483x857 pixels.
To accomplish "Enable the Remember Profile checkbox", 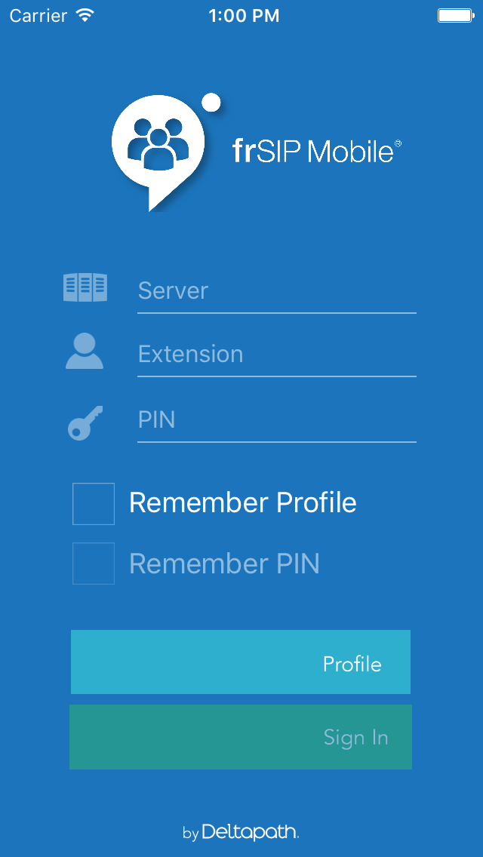I will pyautogui.click(x=94, y=503).
